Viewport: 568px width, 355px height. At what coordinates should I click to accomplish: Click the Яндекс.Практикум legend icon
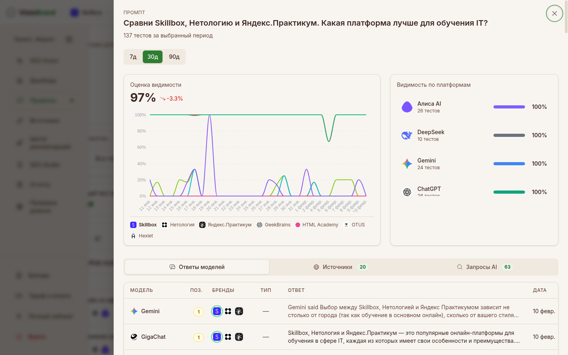(x=202, y=224)
